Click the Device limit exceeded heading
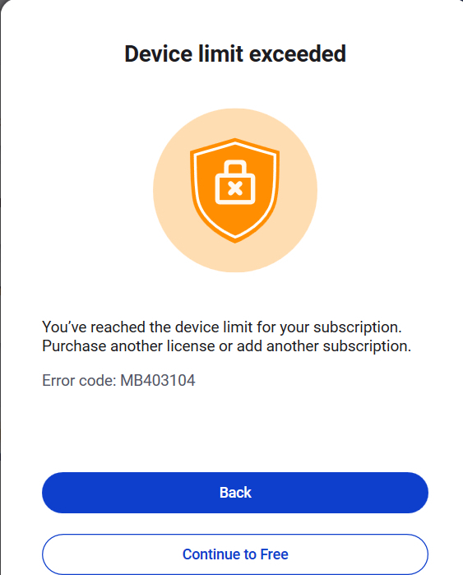Viewport: 463px width, 575px height. pyautogui.click(x=235, y=54)
